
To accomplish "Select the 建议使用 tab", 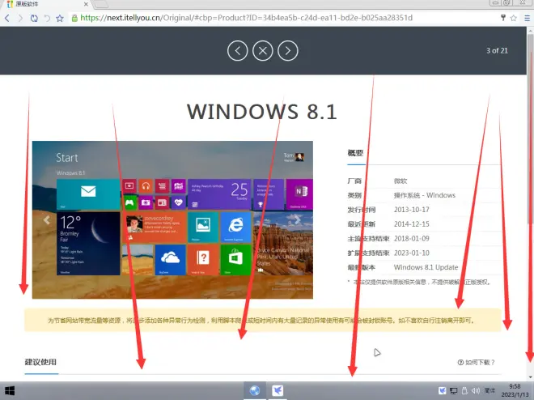I will [x=40, y=362].
